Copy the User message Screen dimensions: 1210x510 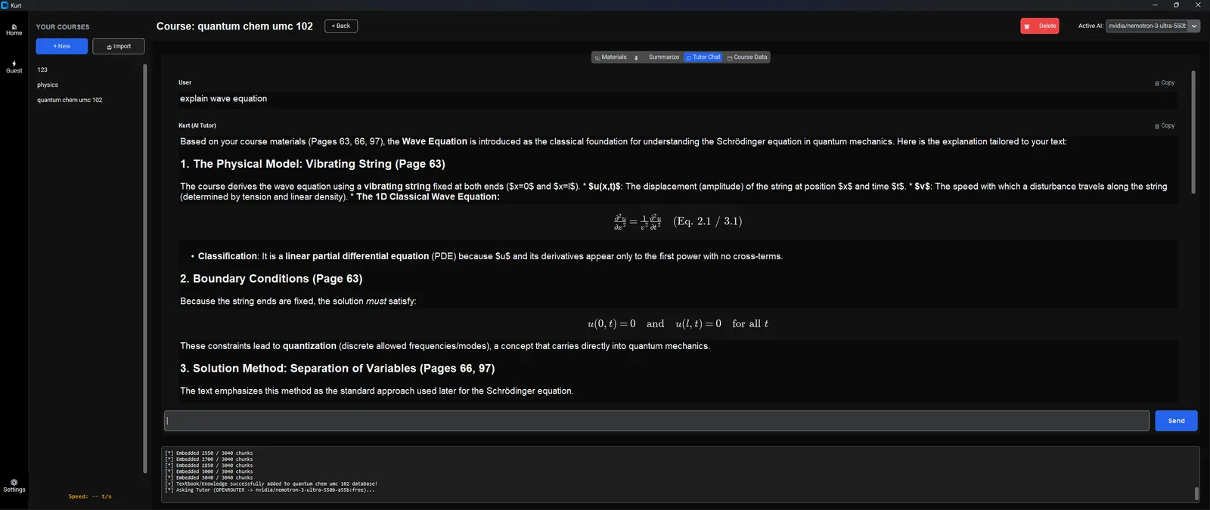[1165, 83]
